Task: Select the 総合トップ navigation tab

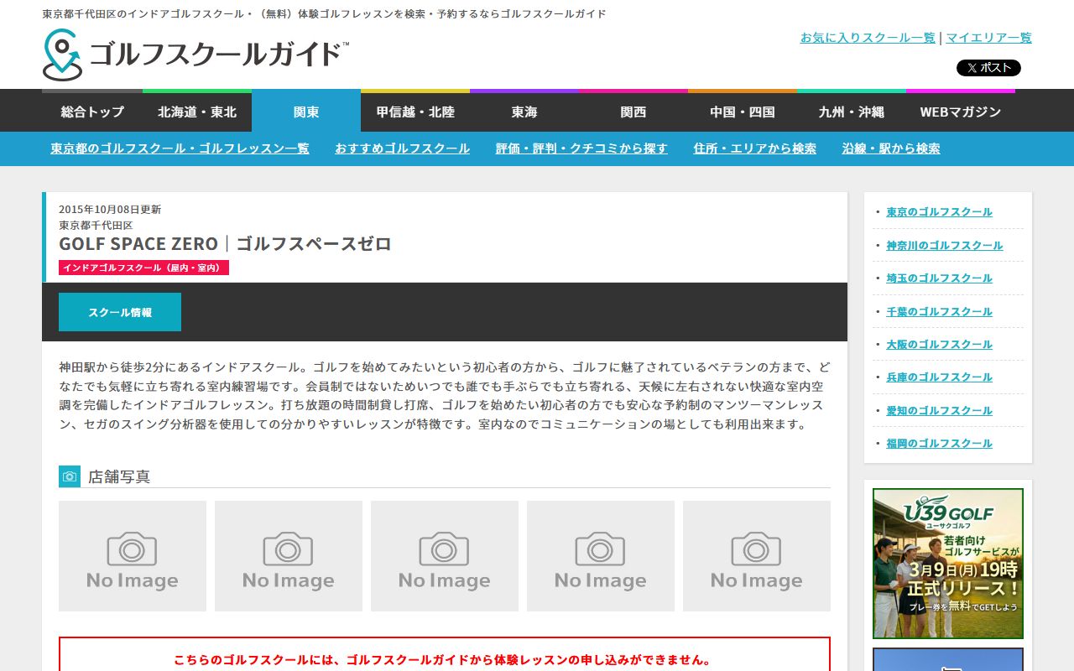Action: click(x=92, y=112)
